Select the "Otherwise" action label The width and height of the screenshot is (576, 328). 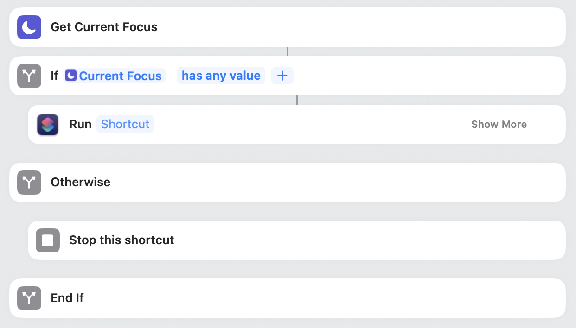[x=80, y=182]
